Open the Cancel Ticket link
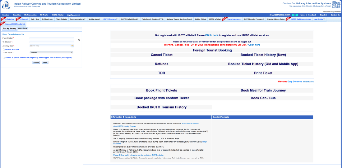 coord(161,55)
